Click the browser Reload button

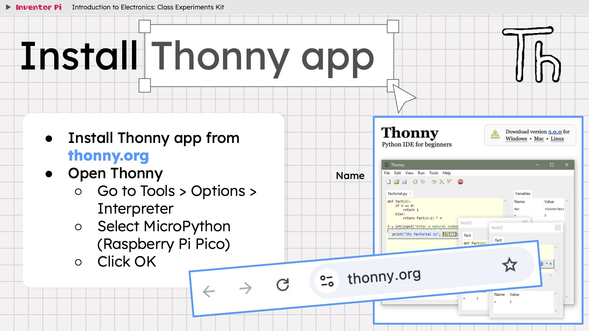(x=283, y=285)
